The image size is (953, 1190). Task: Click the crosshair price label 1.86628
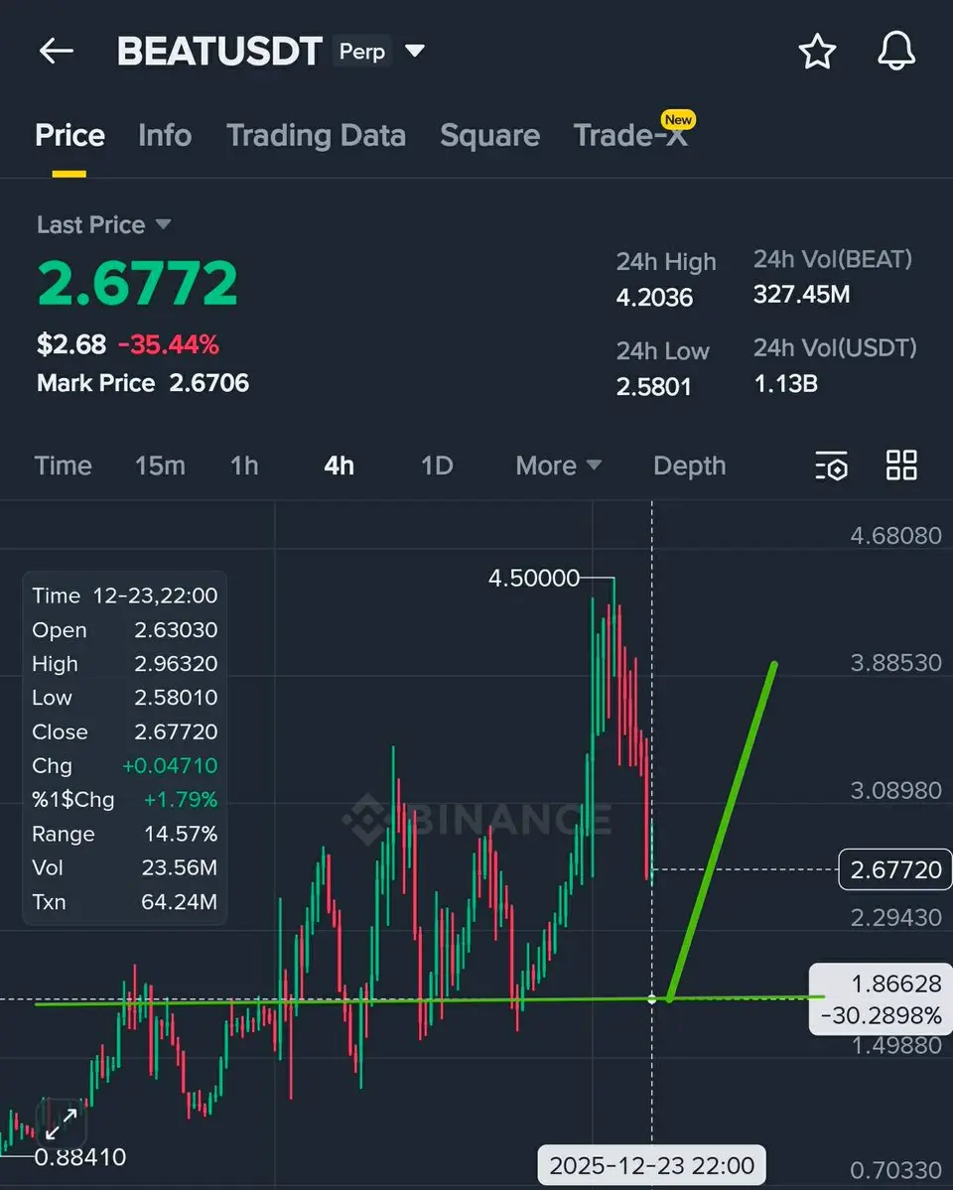coord(896,984)
